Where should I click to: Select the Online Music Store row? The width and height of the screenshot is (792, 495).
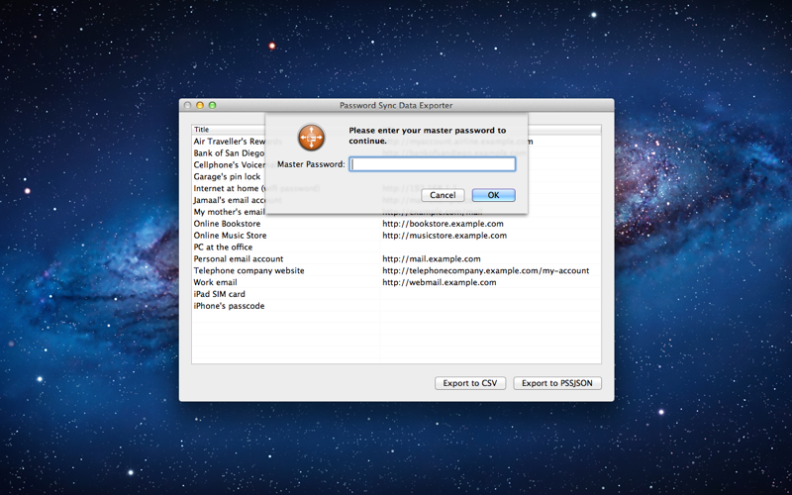click(396, 236)
